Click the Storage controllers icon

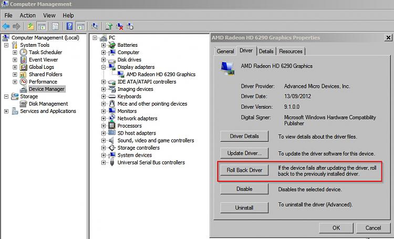[112, 148]
